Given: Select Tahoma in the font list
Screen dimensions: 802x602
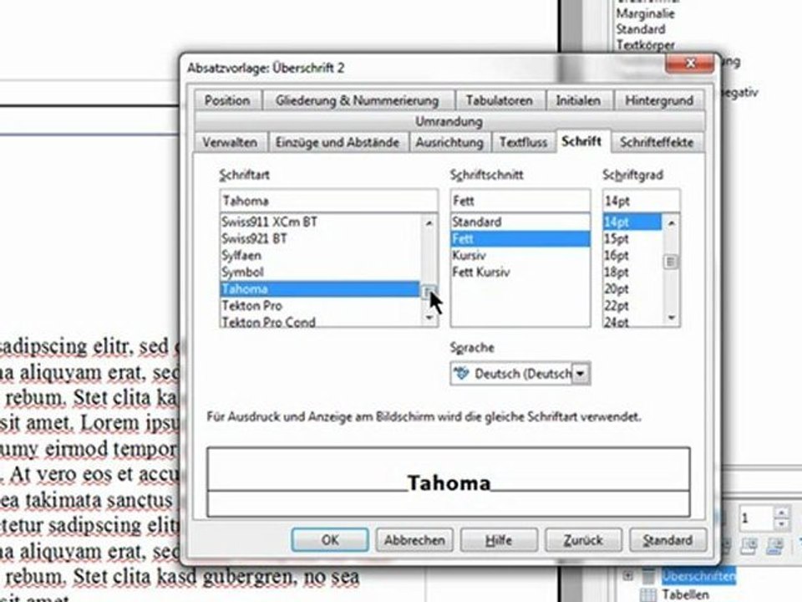Looking at the screenshot, I should [x=320, y=289].
